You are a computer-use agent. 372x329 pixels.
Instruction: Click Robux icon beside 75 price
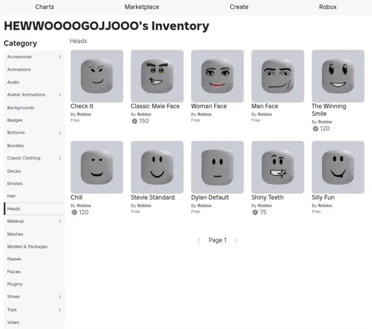pos(255,212)
